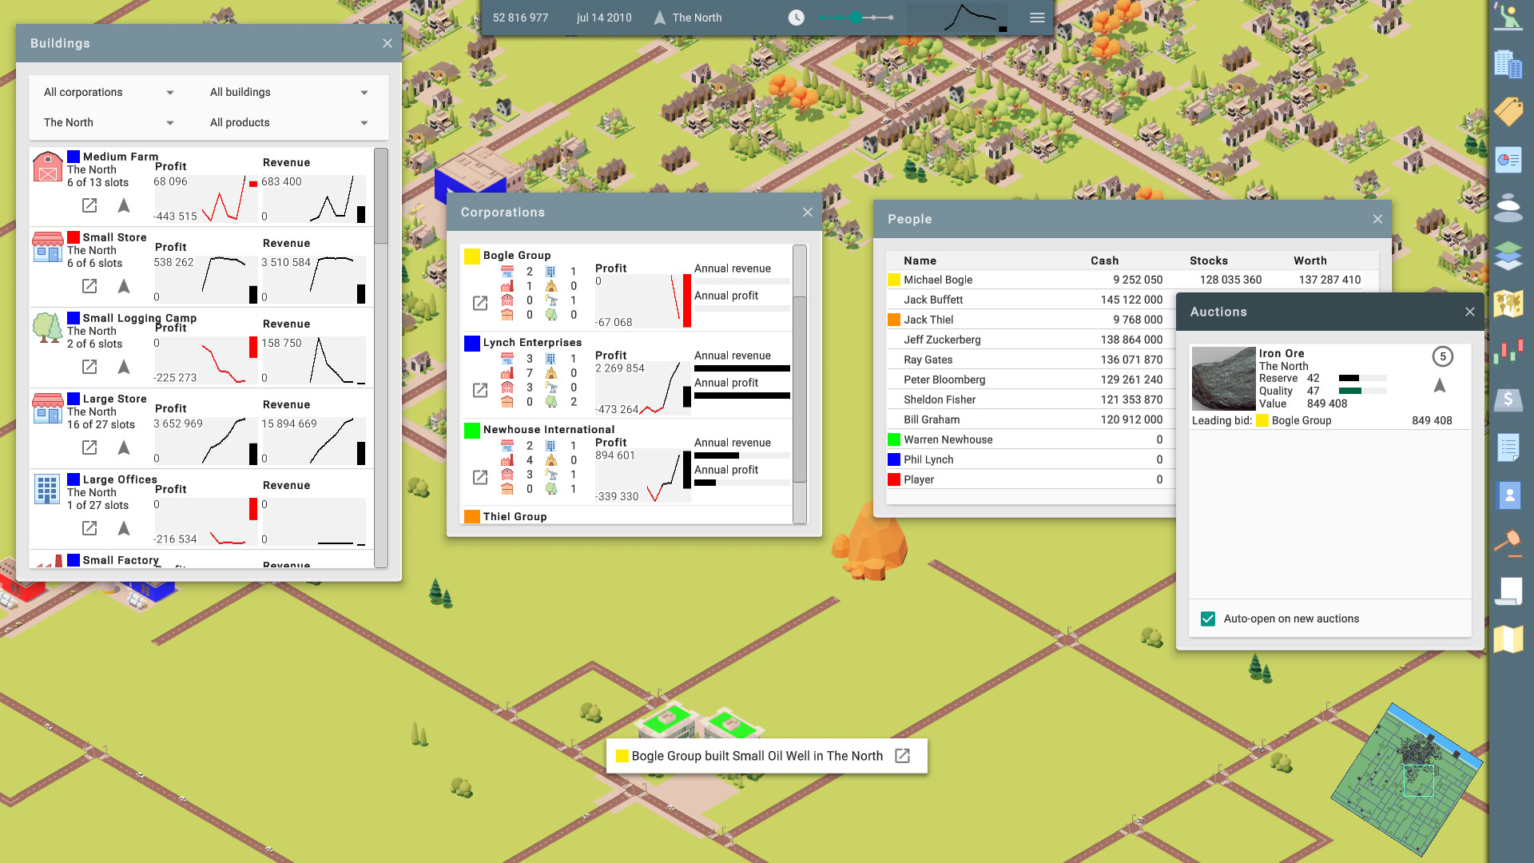Open the buildings panel from sidebar
1534x863 pixels.
1510,66
